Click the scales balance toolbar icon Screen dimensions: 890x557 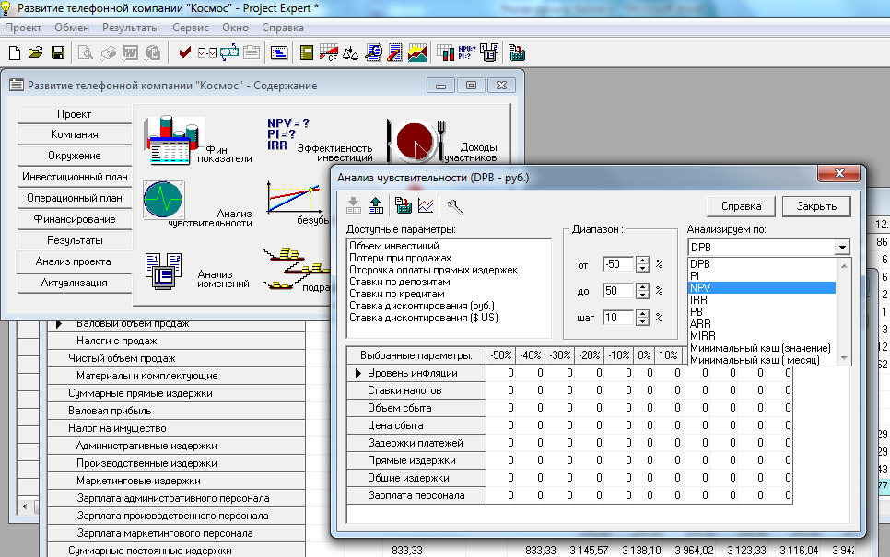350,52
